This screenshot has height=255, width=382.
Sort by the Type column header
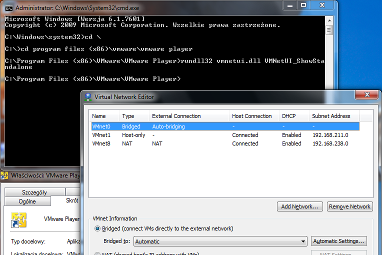pyautogui.click(x=134, y=116)
